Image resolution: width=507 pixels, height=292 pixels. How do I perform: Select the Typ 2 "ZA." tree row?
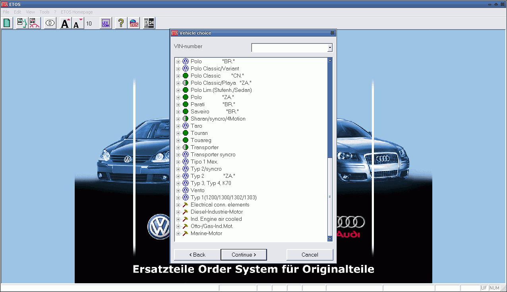[x=213, y=176]
